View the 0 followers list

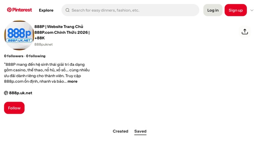click(x=14, y=56)
